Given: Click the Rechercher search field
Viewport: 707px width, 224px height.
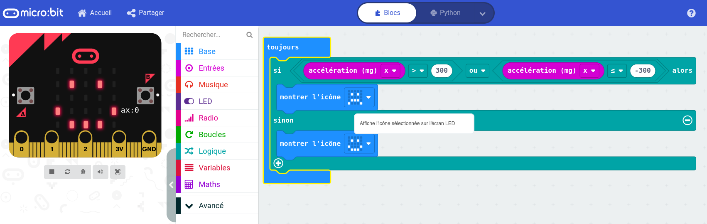Looking at the screenshot, I should click(x=212, y=35).
